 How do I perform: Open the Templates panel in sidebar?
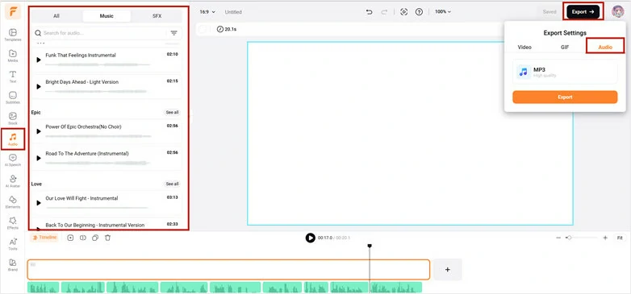click(13, 35)
